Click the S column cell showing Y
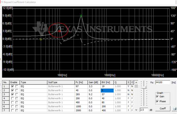This screenshot has height=114, width=177. [128, 86]
